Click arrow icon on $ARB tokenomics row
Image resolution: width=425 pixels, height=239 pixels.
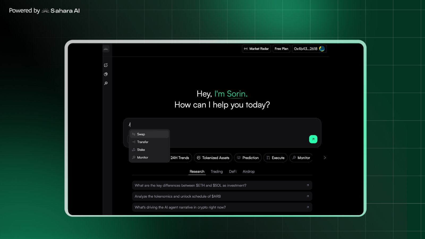pos(308,196)
